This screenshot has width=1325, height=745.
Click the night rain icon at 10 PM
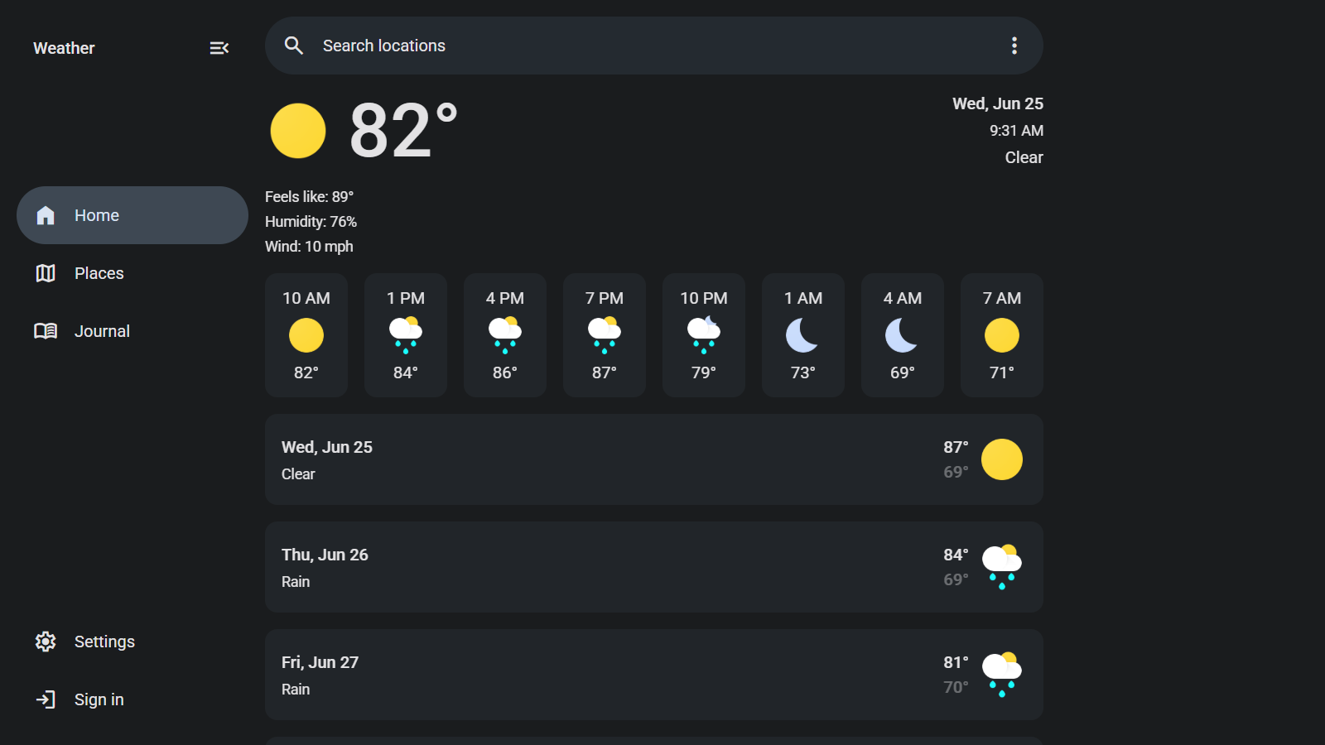[704, 335]
